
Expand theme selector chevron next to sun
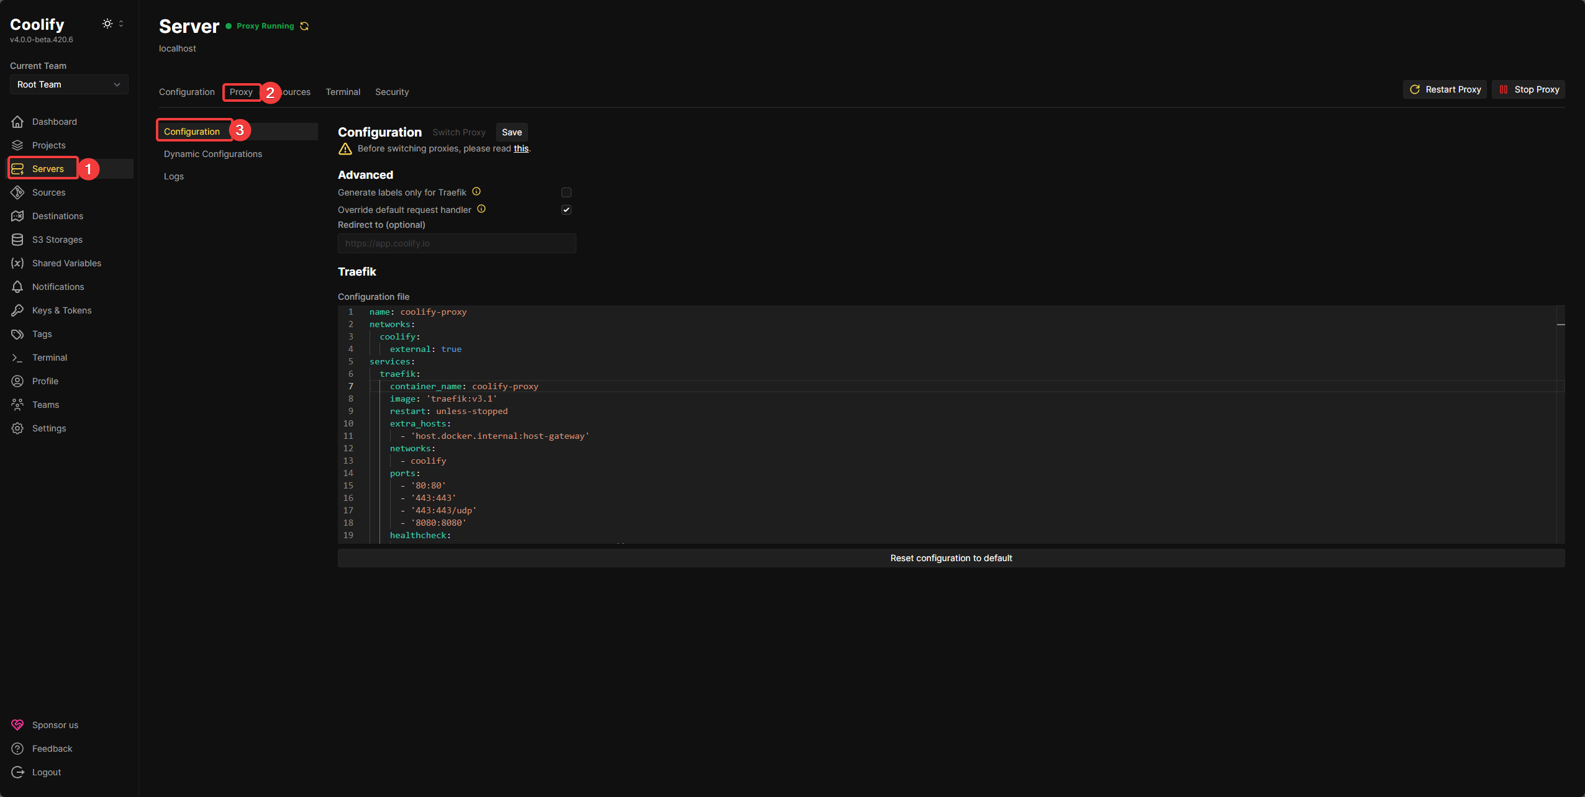pyautogui.click(x=121, y=24)
